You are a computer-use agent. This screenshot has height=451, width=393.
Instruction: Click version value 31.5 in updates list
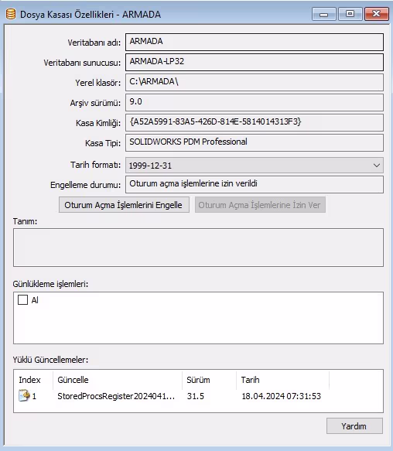coord(196,396)
